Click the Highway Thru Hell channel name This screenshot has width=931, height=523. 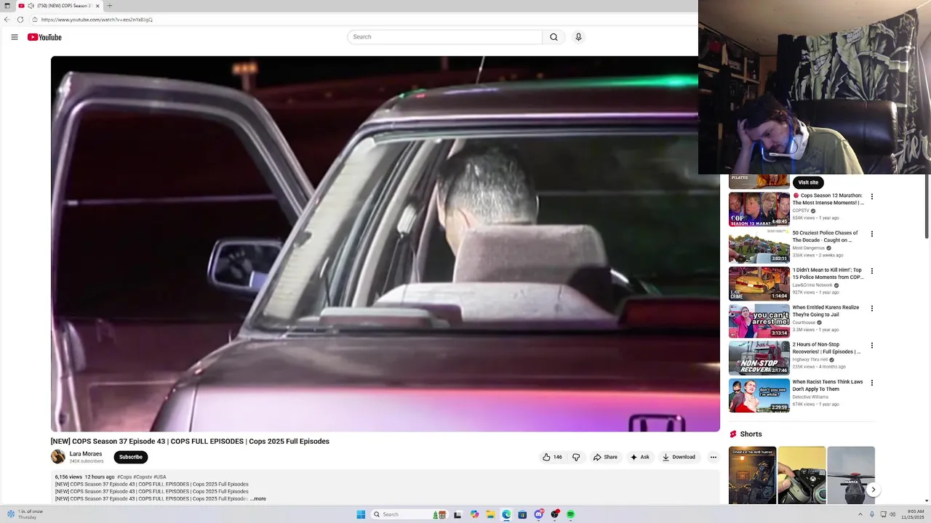coord(810,360)
